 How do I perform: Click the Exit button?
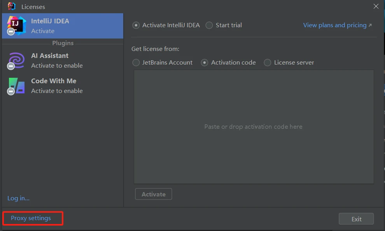356,219
